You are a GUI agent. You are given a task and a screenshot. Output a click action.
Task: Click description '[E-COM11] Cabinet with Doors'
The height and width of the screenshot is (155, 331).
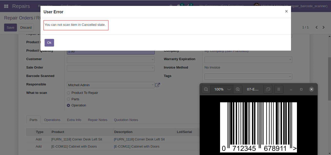[x=137, y=147]
